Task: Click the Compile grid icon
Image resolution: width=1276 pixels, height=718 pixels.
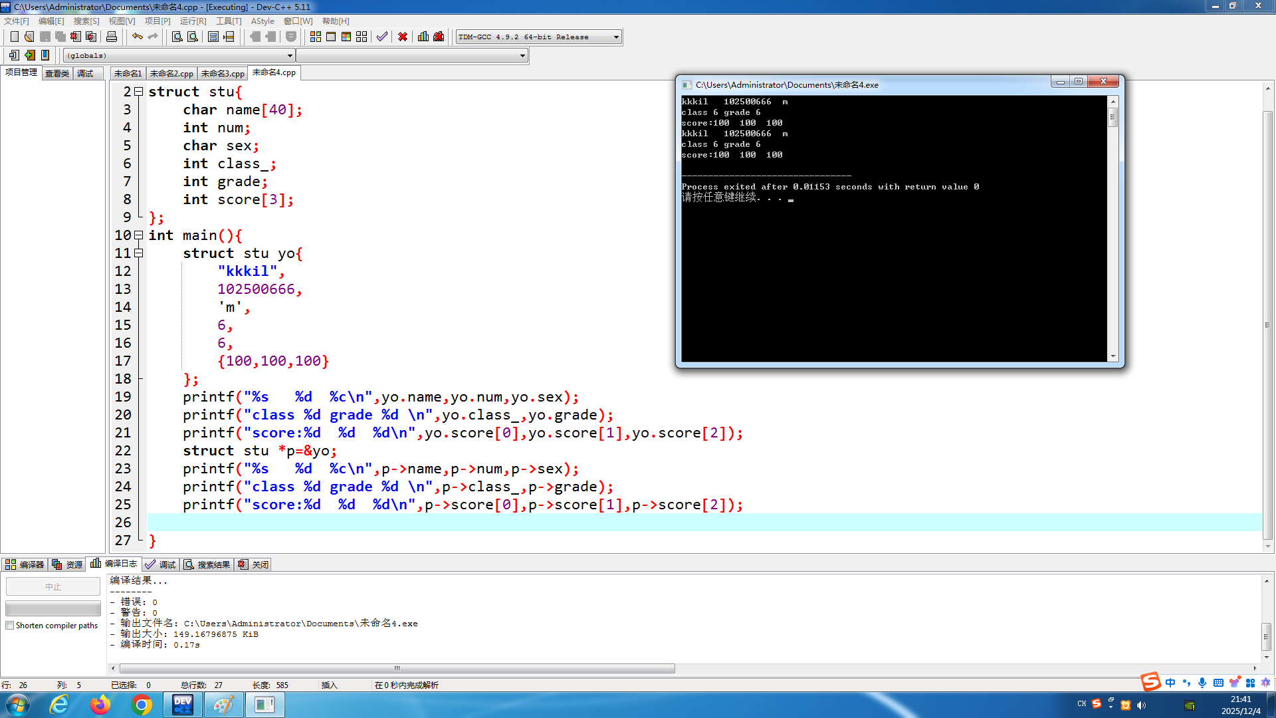Action: coord(316,37)
